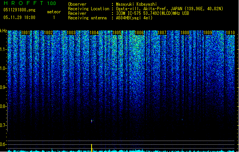Click the 1802 time marker label
This screenshot has height=152, width=239.
click(x=49, y=33)
